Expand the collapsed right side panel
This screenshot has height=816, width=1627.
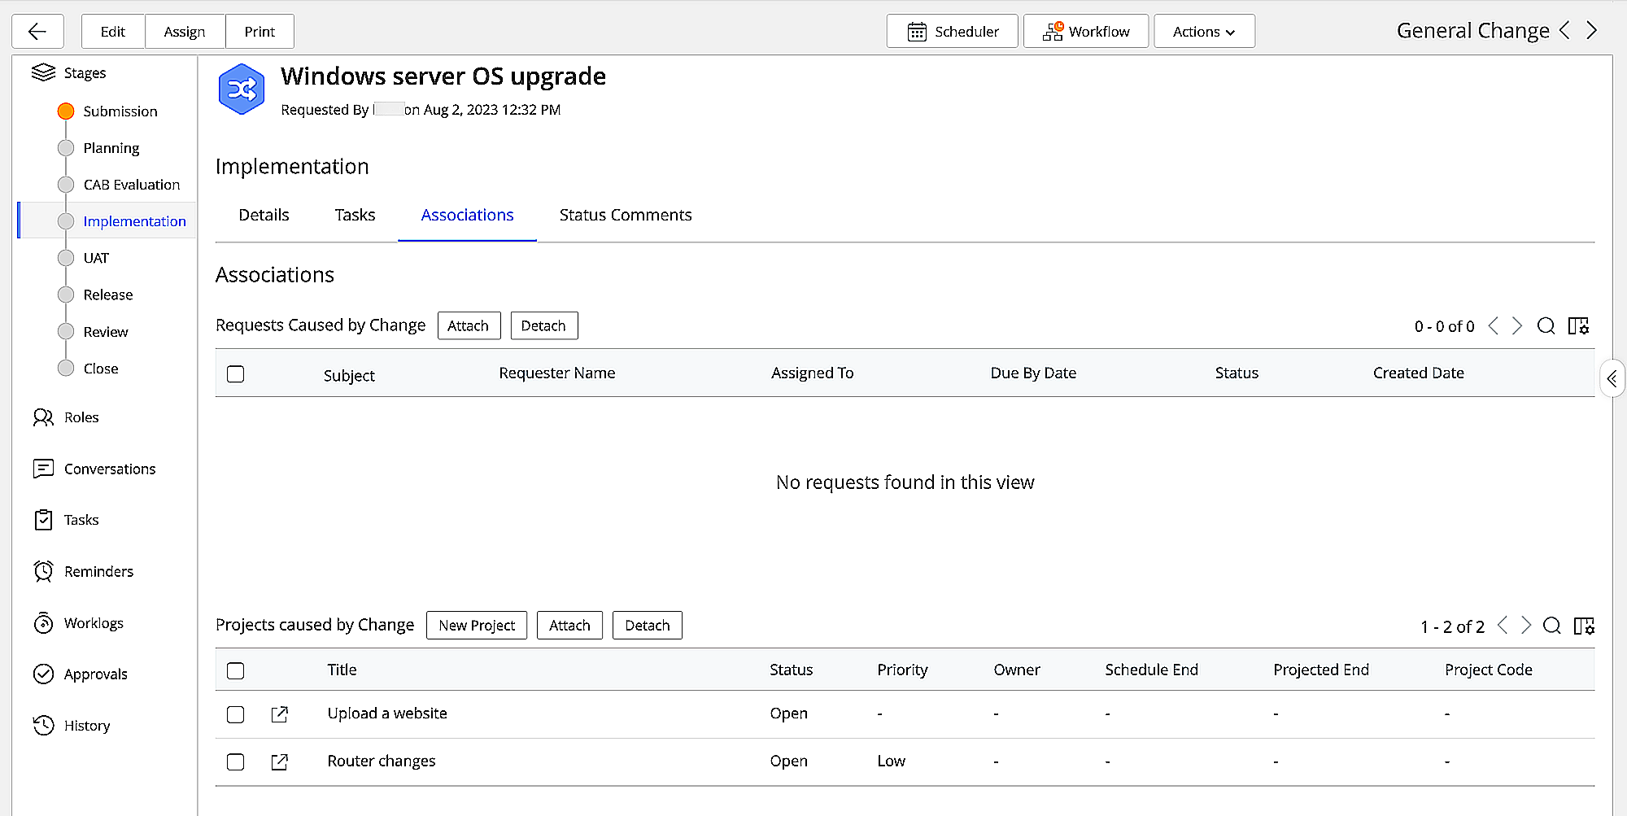pos(1612,378)
